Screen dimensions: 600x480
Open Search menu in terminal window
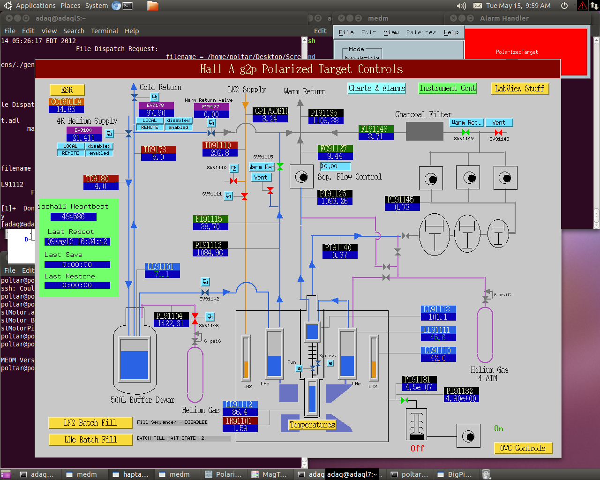coord(74,31)
